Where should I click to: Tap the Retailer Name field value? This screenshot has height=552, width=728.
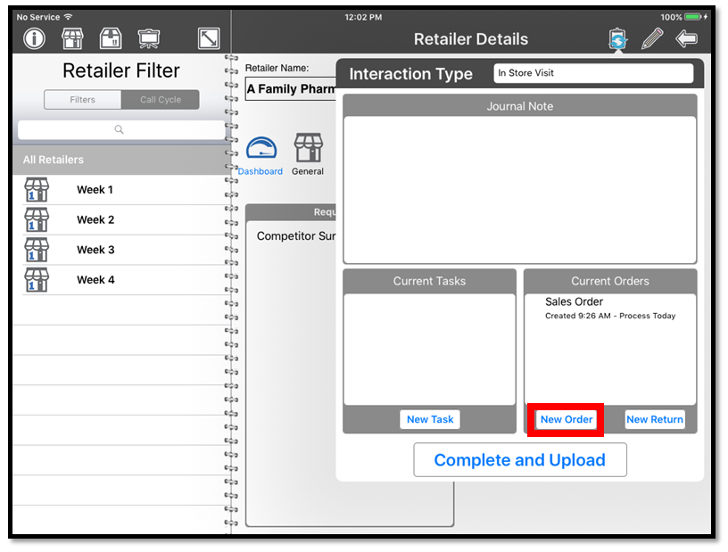coord(291,88)
